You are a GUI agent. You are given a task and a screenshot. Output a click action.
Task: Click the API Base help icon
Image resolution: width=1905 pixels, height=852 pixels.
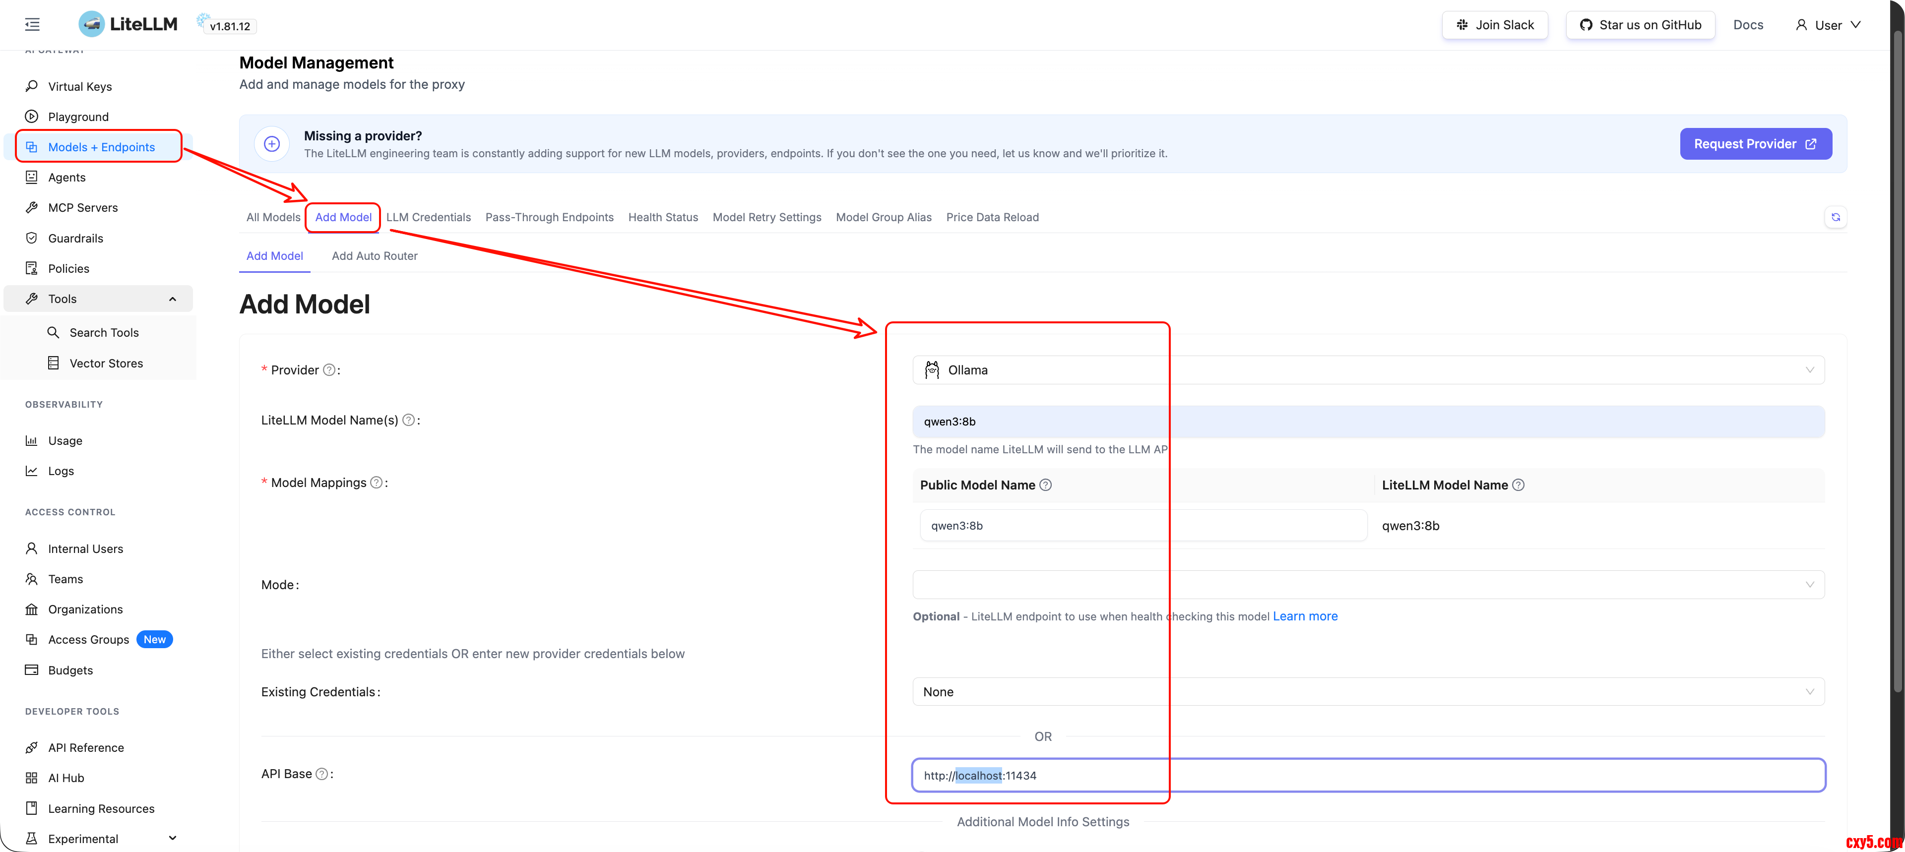coord(321,774)
